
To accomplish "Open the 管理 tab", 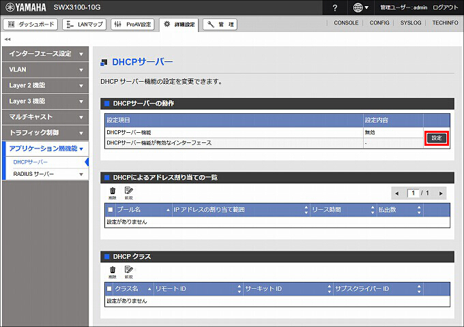I will (220, 25).
